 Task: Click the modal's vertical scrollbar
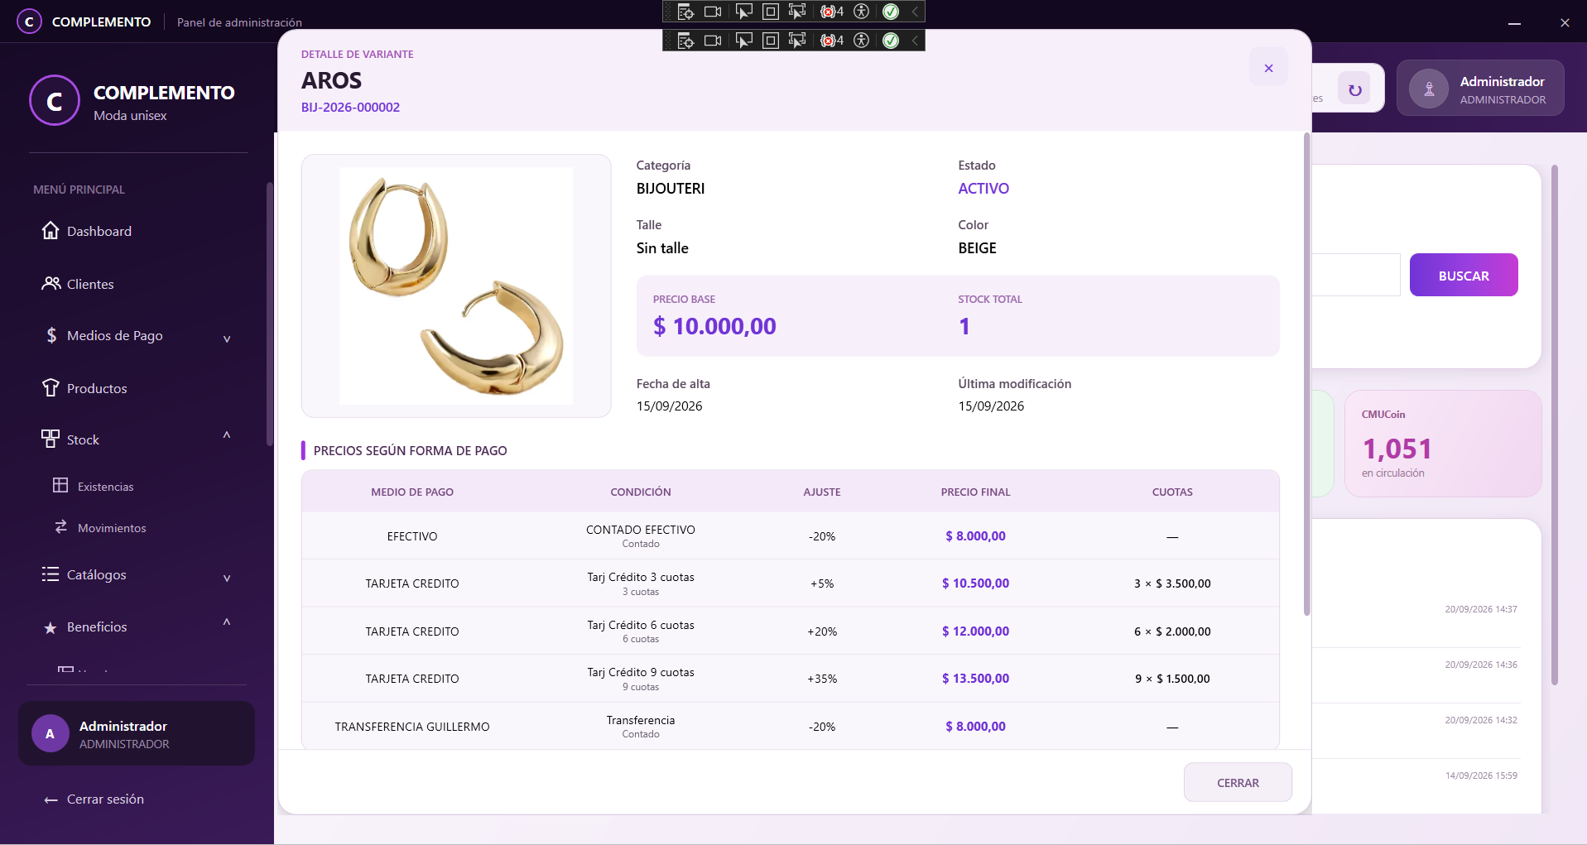tap(1307, 374)
